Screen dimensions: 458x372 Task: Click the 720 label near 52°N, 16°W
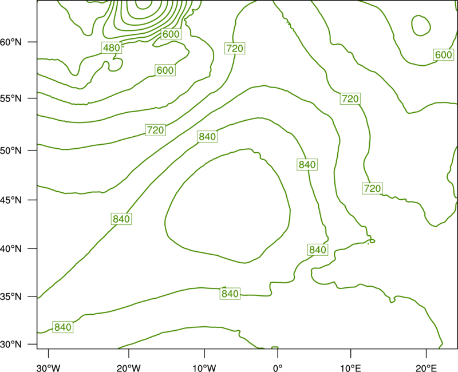pyautogui.click(x=155, y=130)
